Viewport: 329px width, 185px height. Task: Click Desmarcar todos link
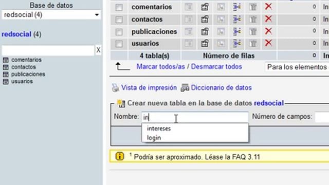pyautogui.click(x=216, y=66)
